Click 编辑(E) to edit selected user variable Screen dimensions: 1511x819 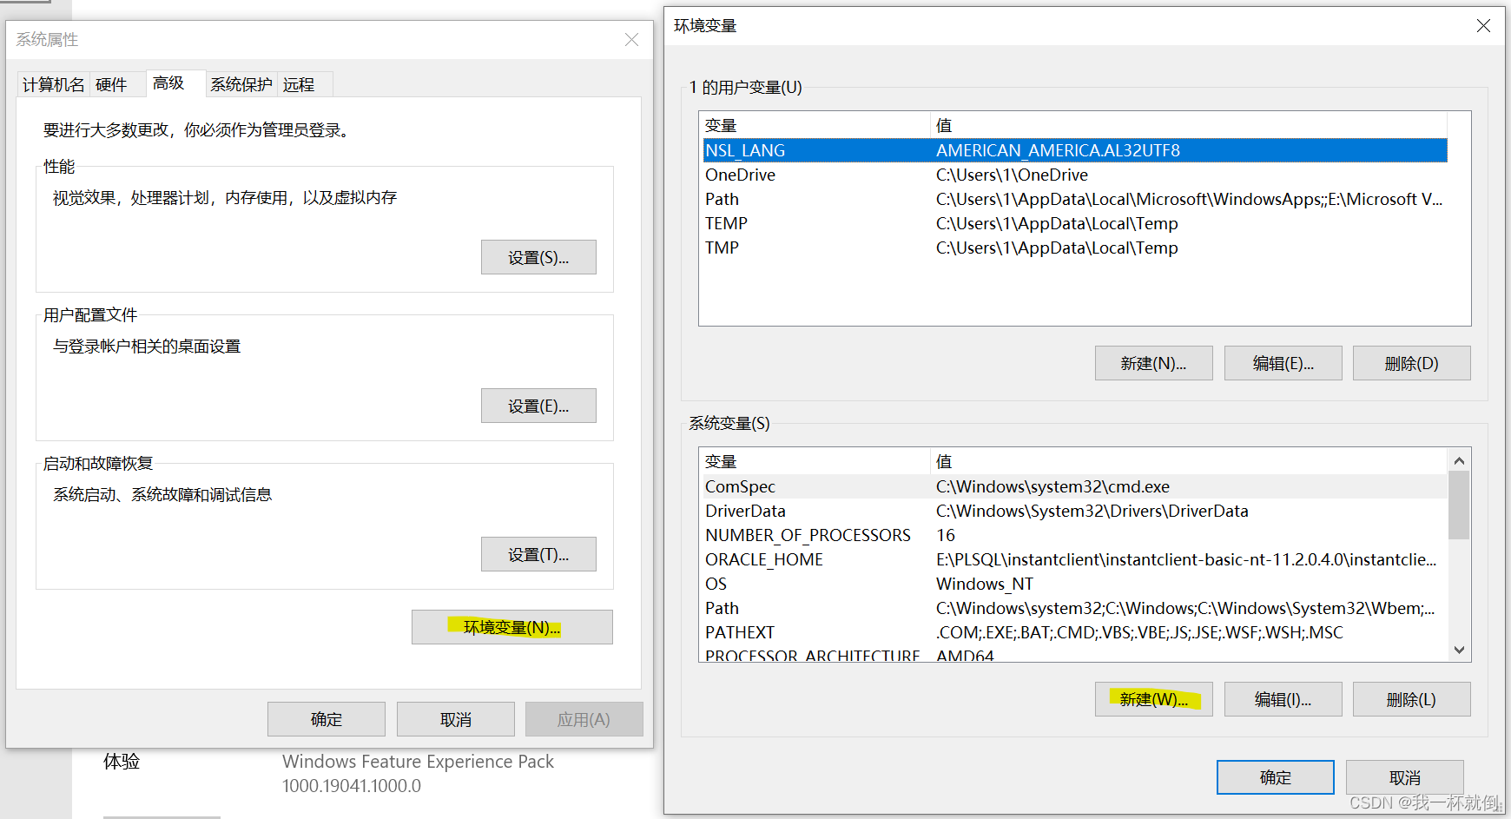[1283, 362]
